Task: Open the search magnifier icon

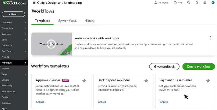Action: tap(189, 3)
